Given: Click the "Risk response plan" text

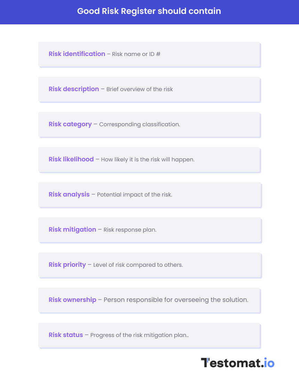Looking at the screenshot, I should pos(130,230).
